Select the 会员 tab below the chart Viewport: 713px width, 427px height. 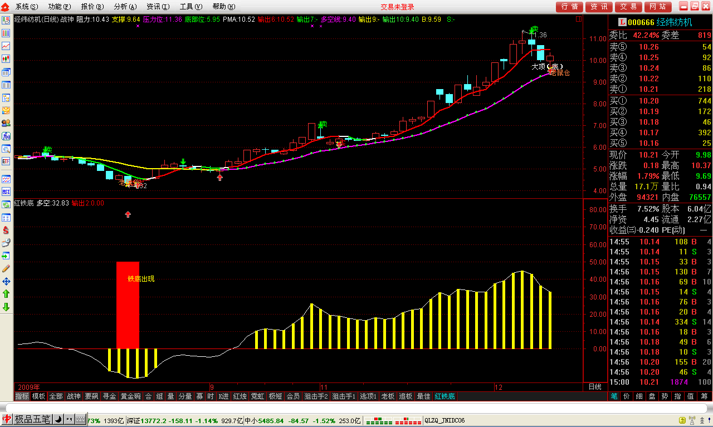pos(293,396)
